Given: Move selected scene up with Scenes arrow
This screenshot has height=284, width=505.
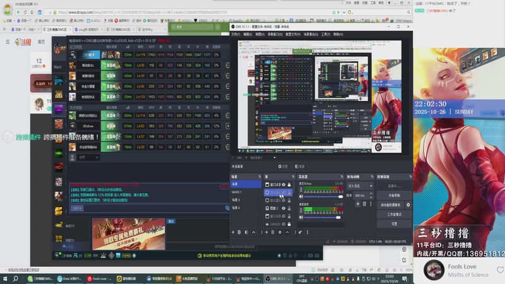Looking at the screenshot, I should pyautogui.click(x=254, y=232).
